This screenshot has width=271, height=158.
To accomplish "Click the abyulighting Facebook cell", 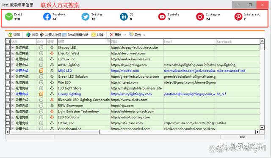I will [x=238, y=65].
